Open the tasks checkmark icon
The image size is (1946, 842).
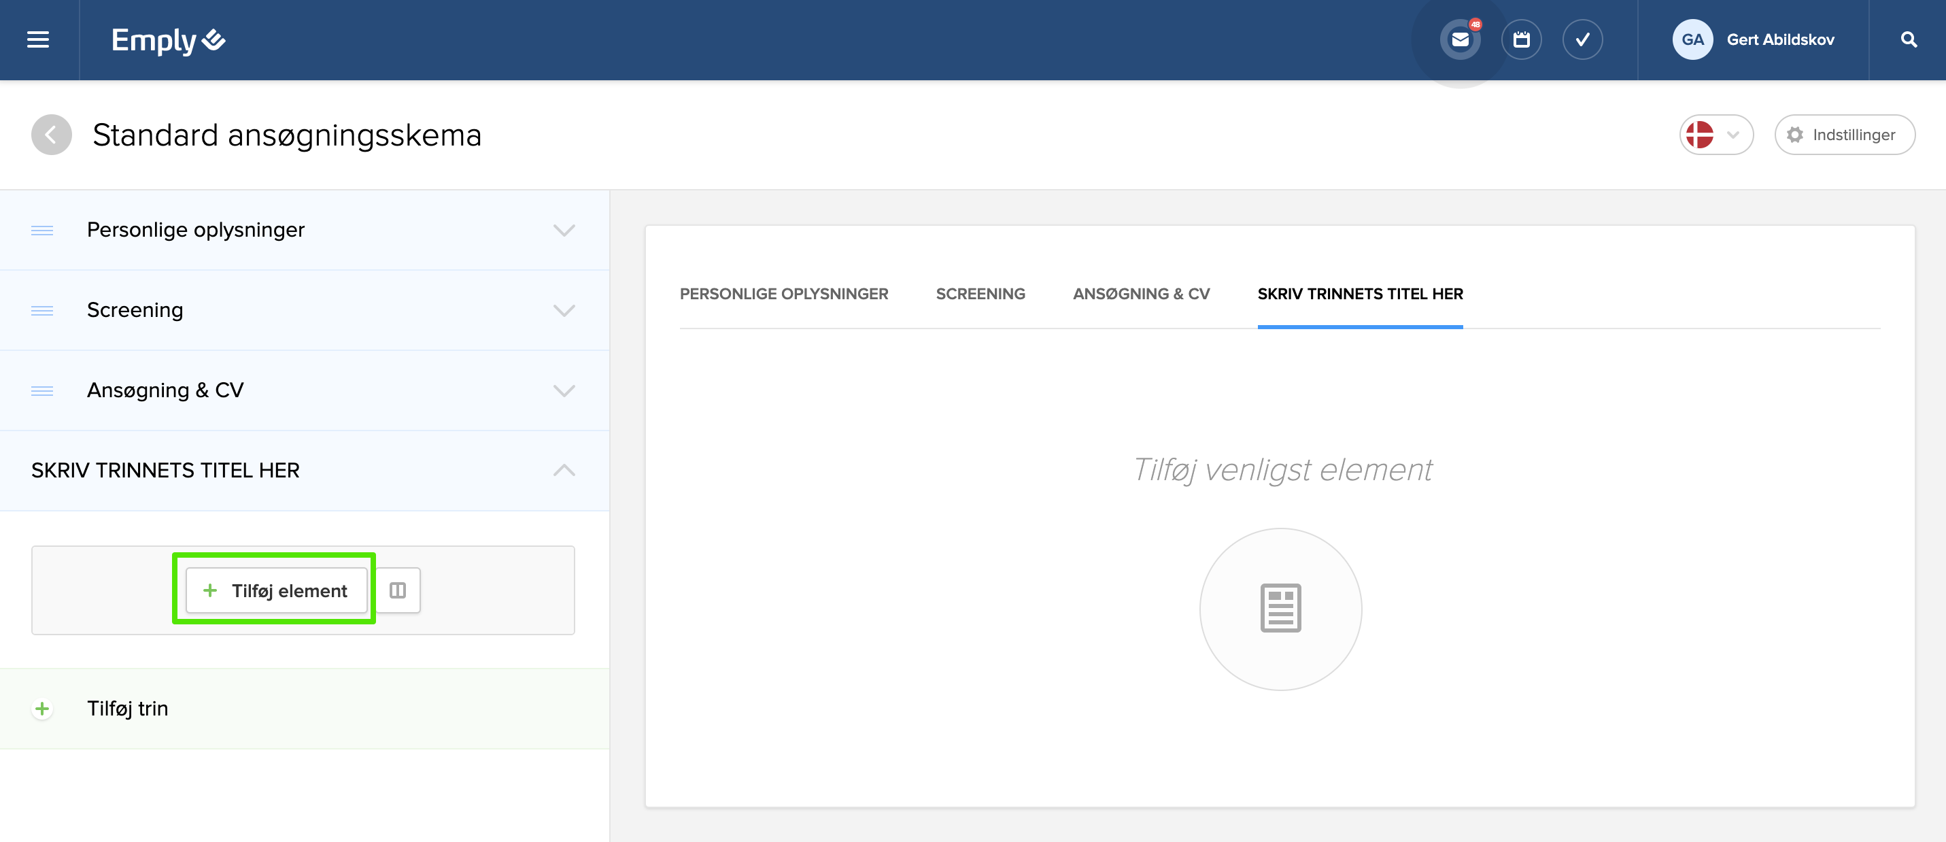[x=1582, y=39]
